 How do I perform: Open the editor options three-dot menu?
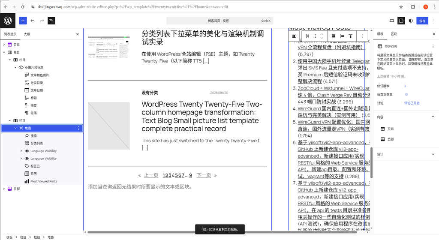tap(434, 21)
